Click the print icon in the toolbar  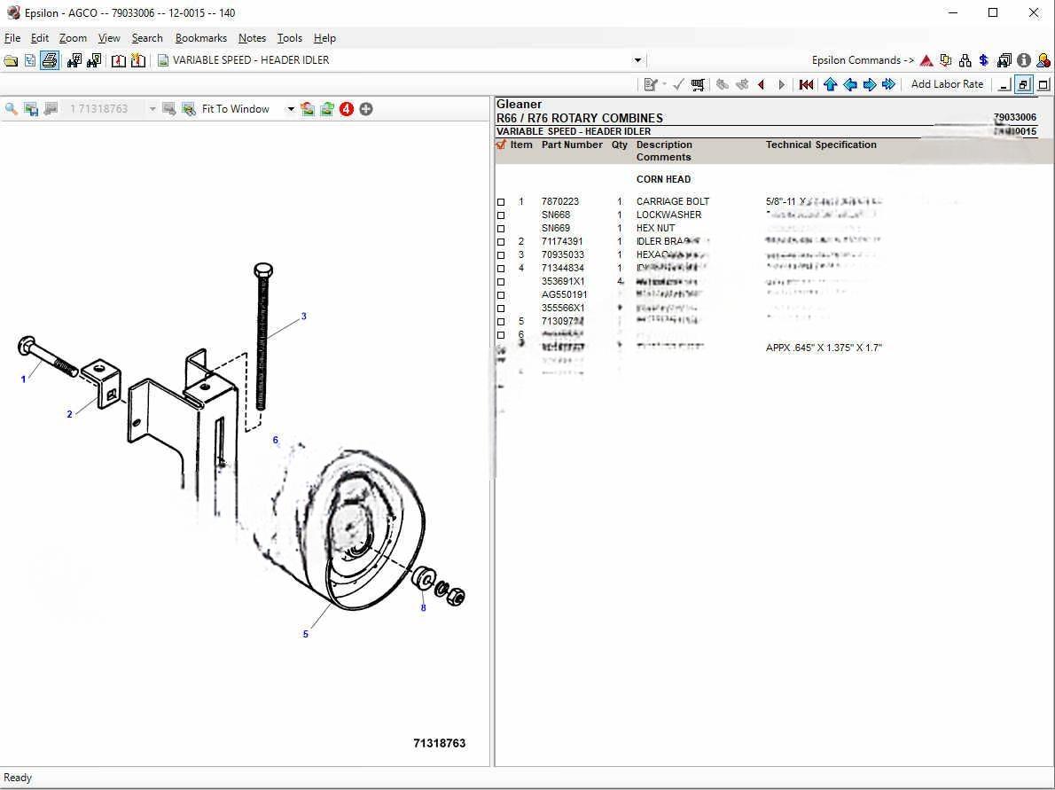(x=50, y=60)
